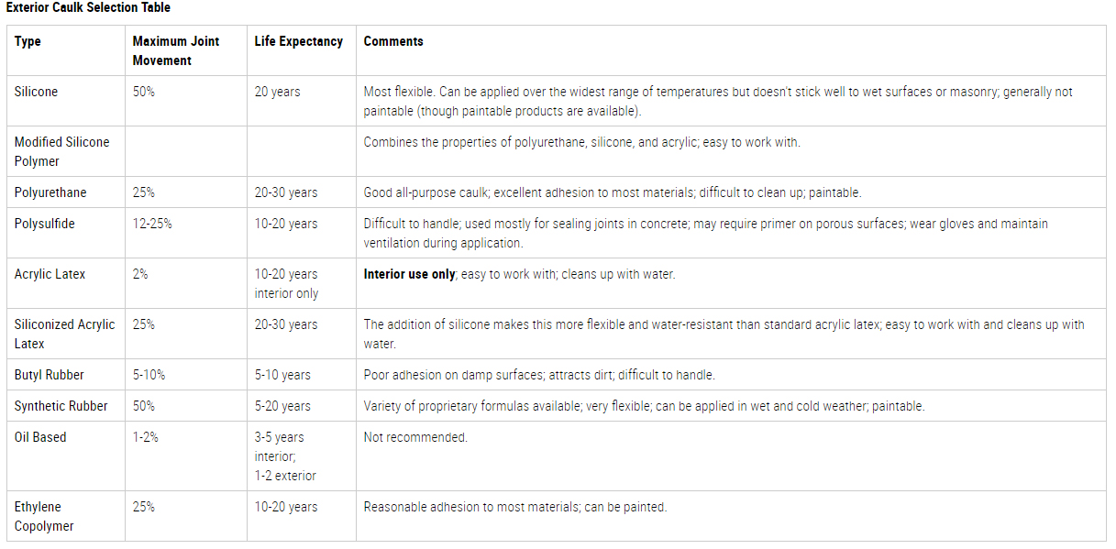Screen dimensions: 1116x549
Task: Click the "Polysulfide" row label
Action: tap(44, 224)
